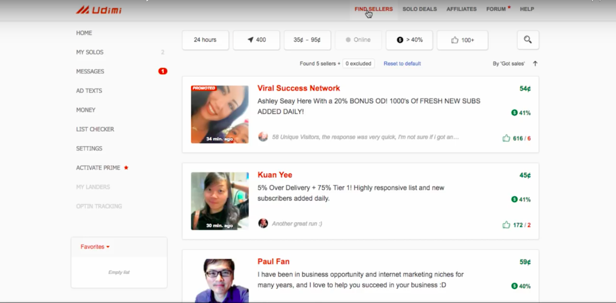Open the > 40% sales filter

point(409,40)
